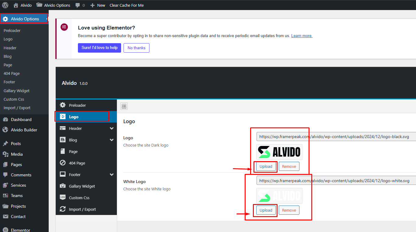Click the expand-all sections icon above the Logo heading
This screenshot has height=232, width=416.
pyautogui.click(x=124, y=106)
